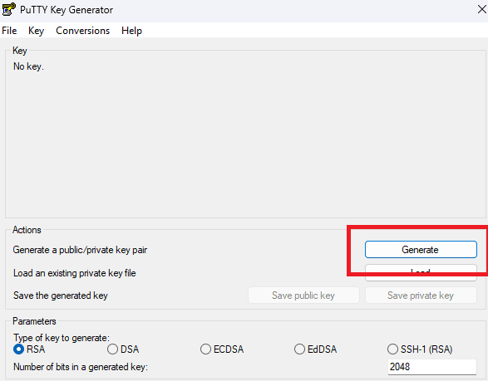Screen dimensions: 488x381
Task: Open the Help menu
Action: click(x=131, y=31)
